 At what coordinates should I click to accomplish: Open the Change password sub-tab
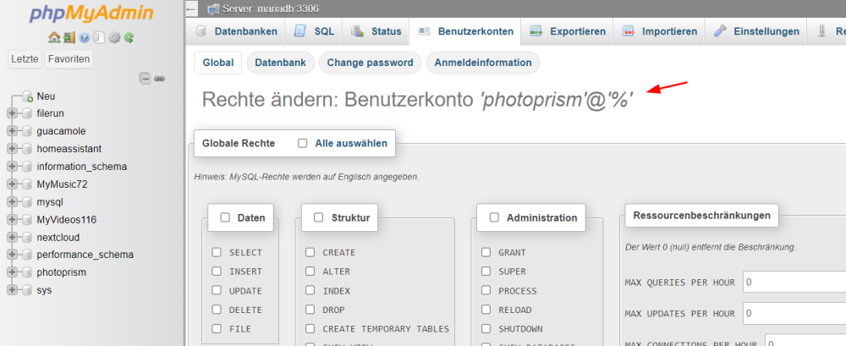(x=371, y=63)
